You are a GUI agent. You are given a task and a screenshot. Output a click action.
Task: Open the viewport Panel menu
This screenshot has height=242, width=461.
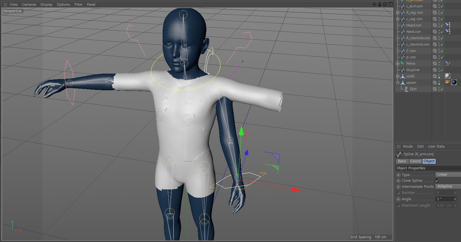(x=91, y=4)
